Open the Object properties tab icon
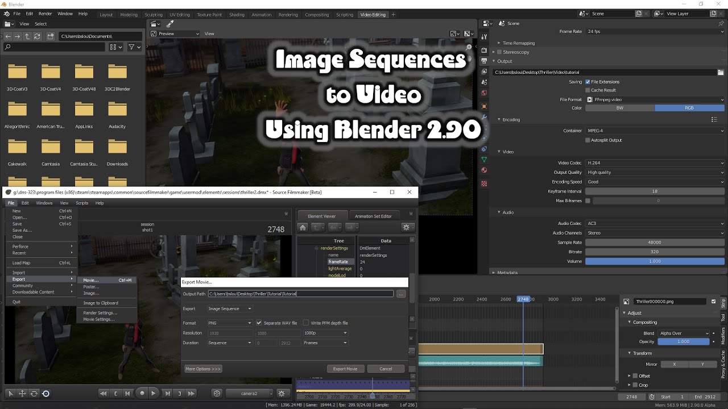 coord(484,106)
